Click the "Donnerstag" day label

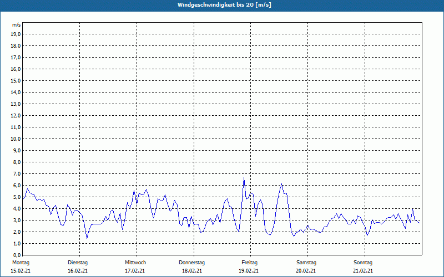[191, 263]
